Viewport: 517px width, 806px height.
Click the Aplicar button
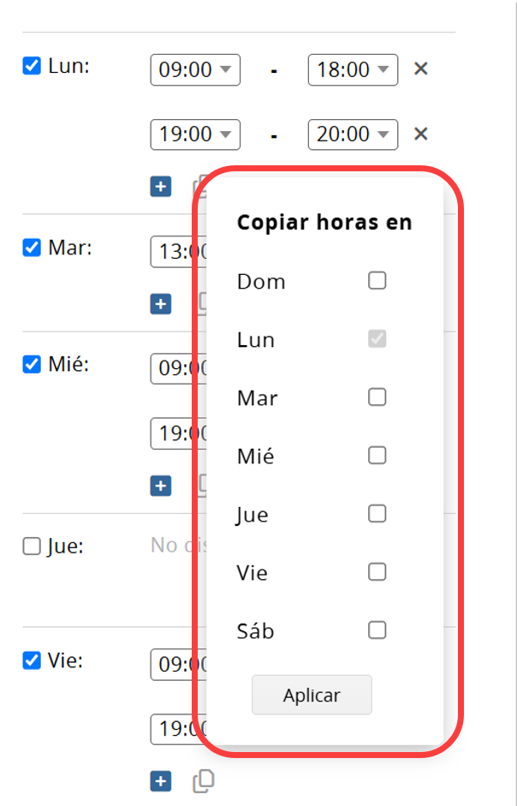point(312,695)
